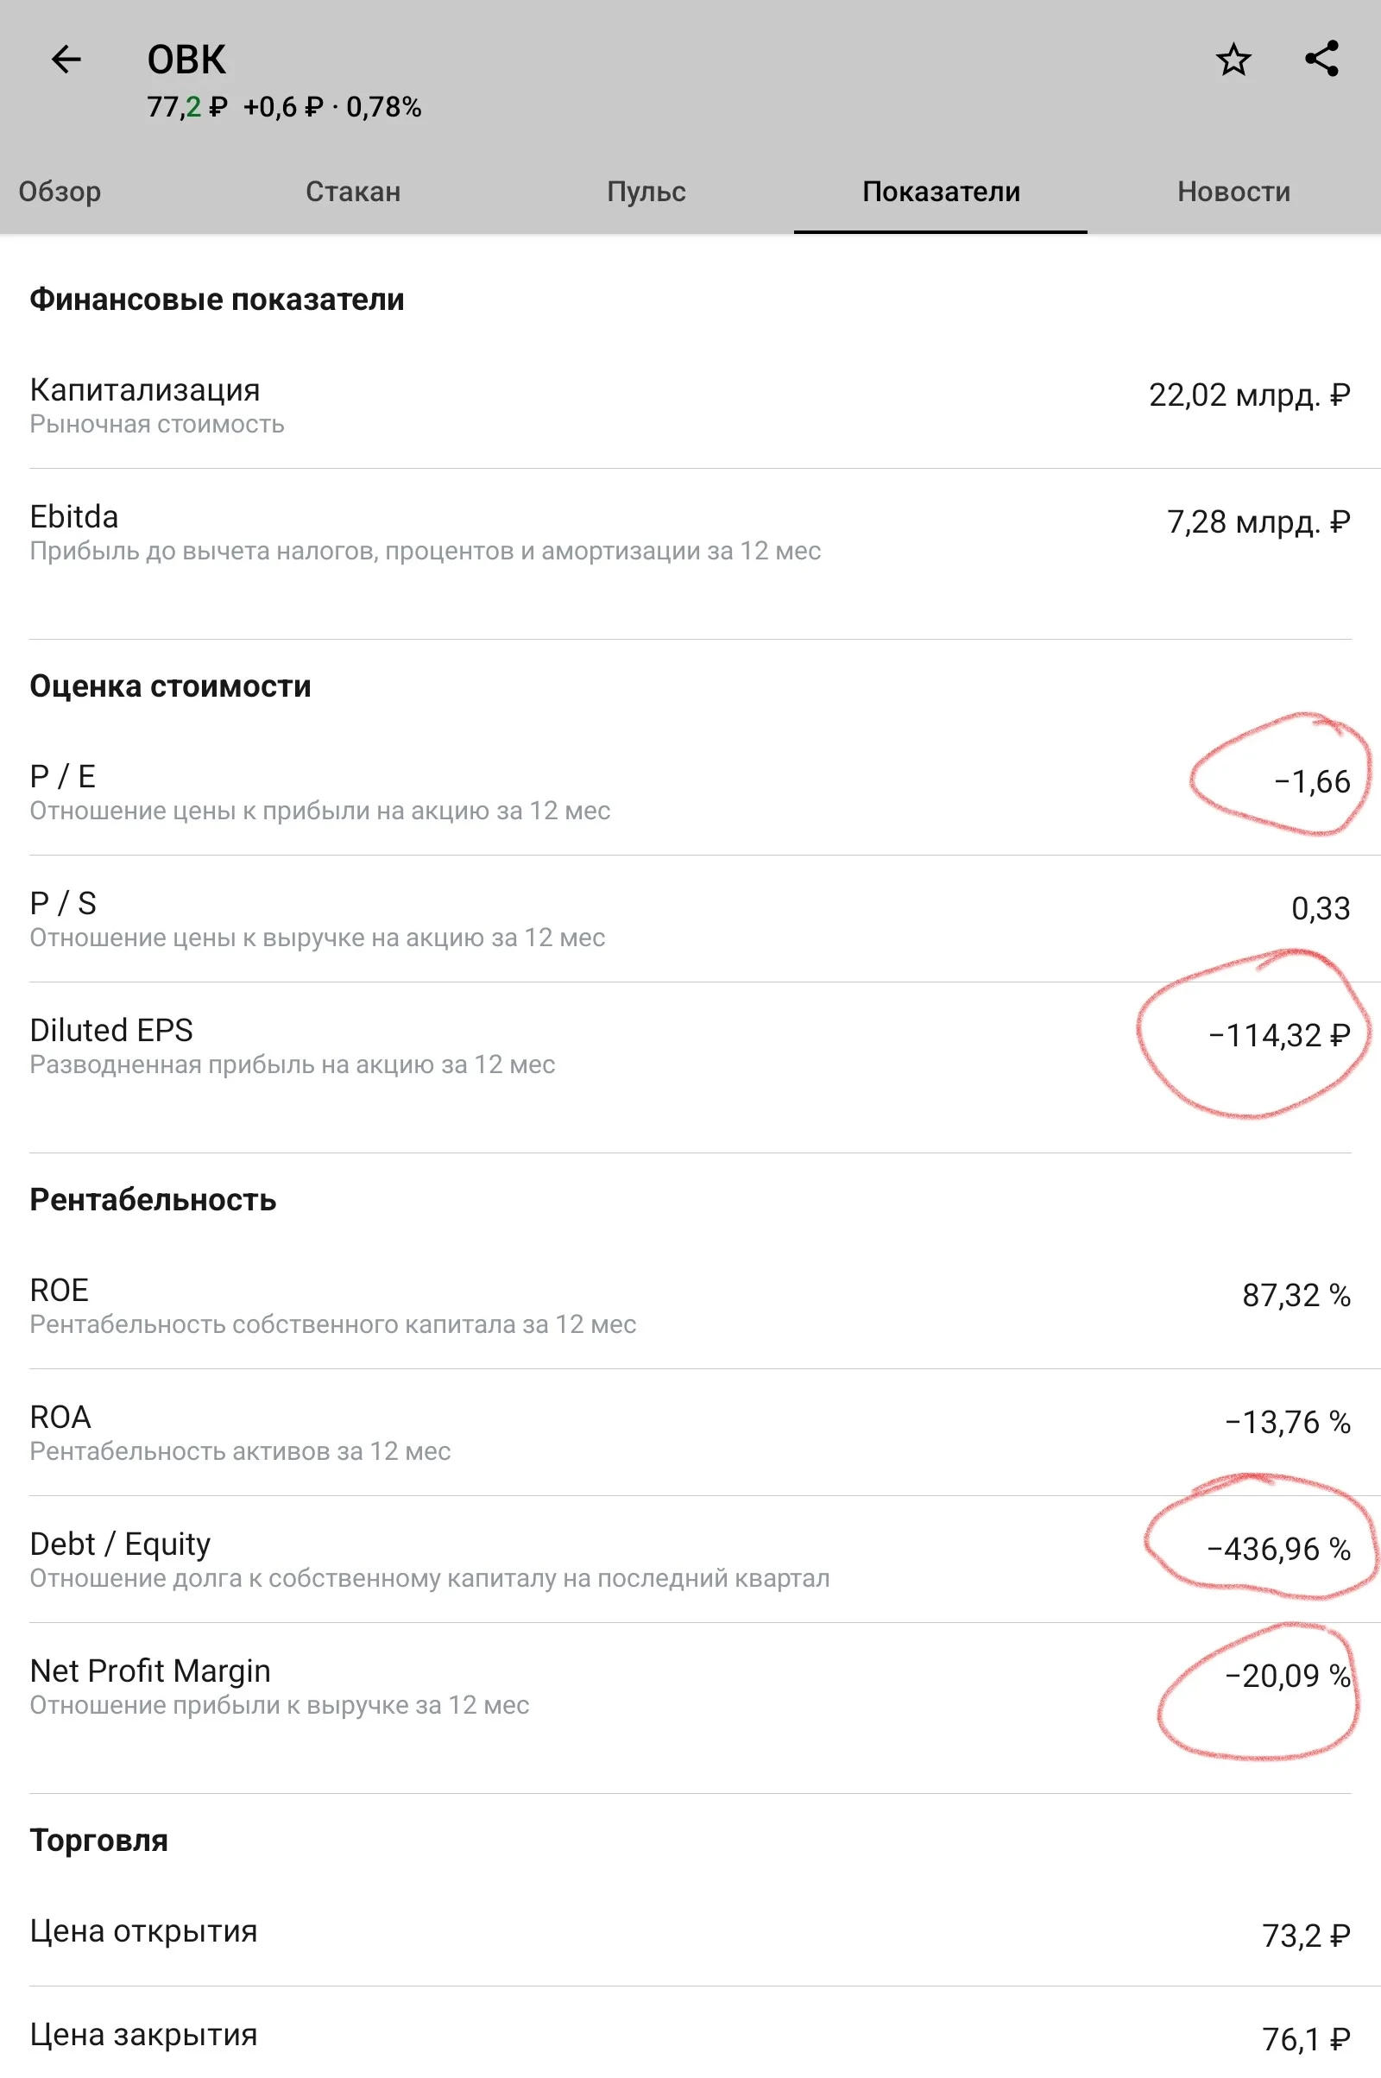Switch to the Обзор tab
This screenshot has height=2078, width=1381.
[60, 191]
